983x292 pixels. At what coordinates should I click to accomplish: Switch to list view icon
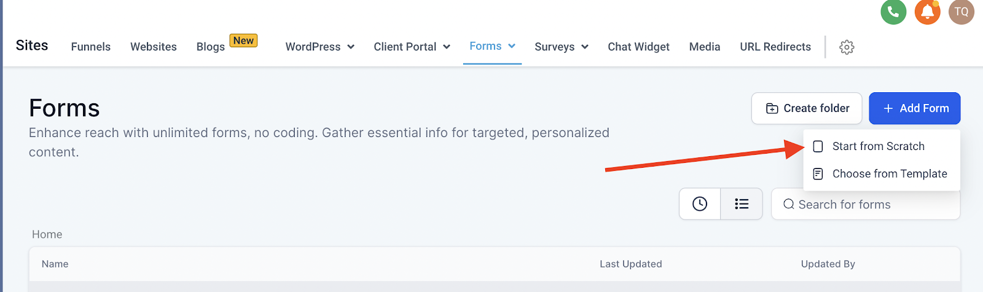[742, 204]
